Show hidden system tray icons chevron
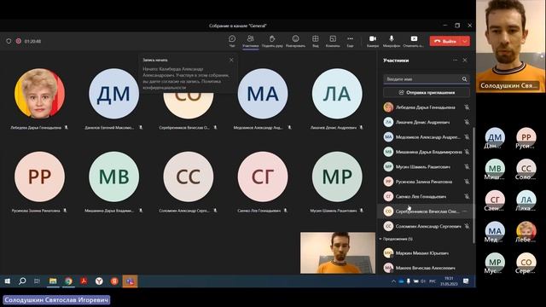This screenshot has width=546, height=307. (393, 281)
